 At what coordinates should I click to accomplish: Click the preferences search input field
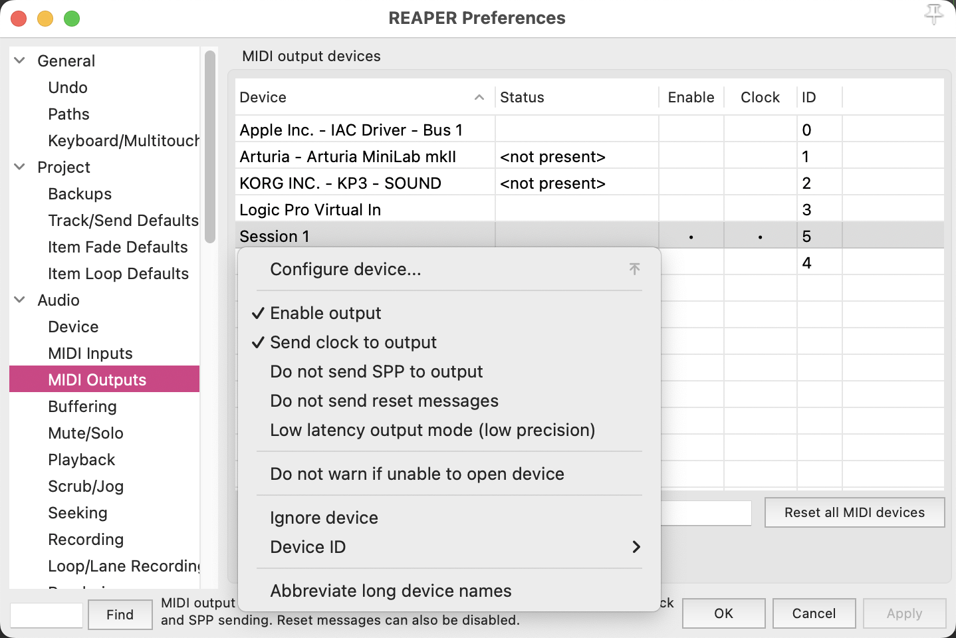coord(47,615)
